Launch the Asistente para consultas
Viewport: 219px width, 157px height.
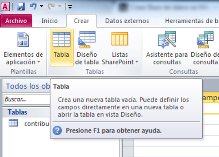coord(167,48)
